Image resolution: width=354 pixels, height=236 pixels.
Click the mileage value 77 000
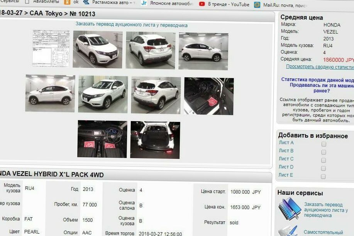coord(90,205)
